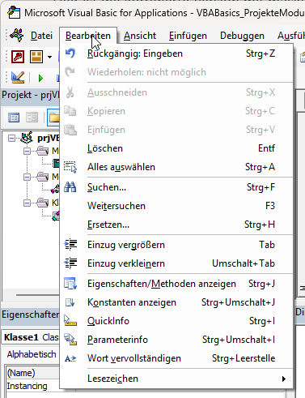Click the binoculars icon next to Suchen
Screen dimensions: 305x398
point(70,187)
